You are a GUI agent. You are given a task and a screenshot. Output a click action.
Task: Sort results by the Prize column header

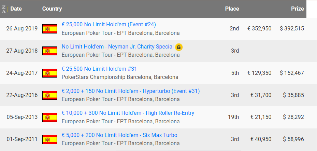pos(298,9)
